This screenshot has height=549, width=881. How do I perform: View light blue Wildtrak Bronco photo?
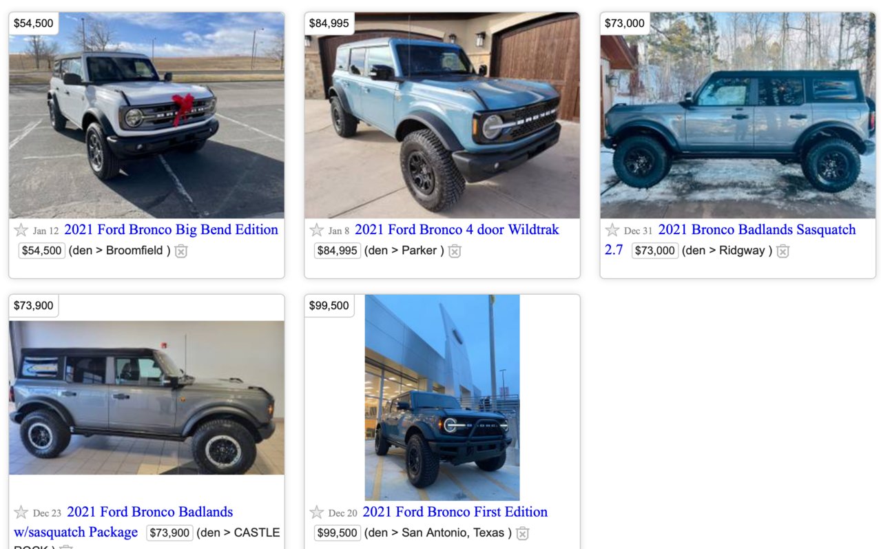(x=442, y=116)
